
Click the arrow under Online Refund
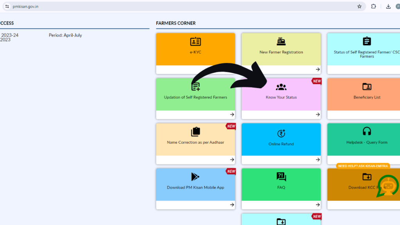(318, 160)
